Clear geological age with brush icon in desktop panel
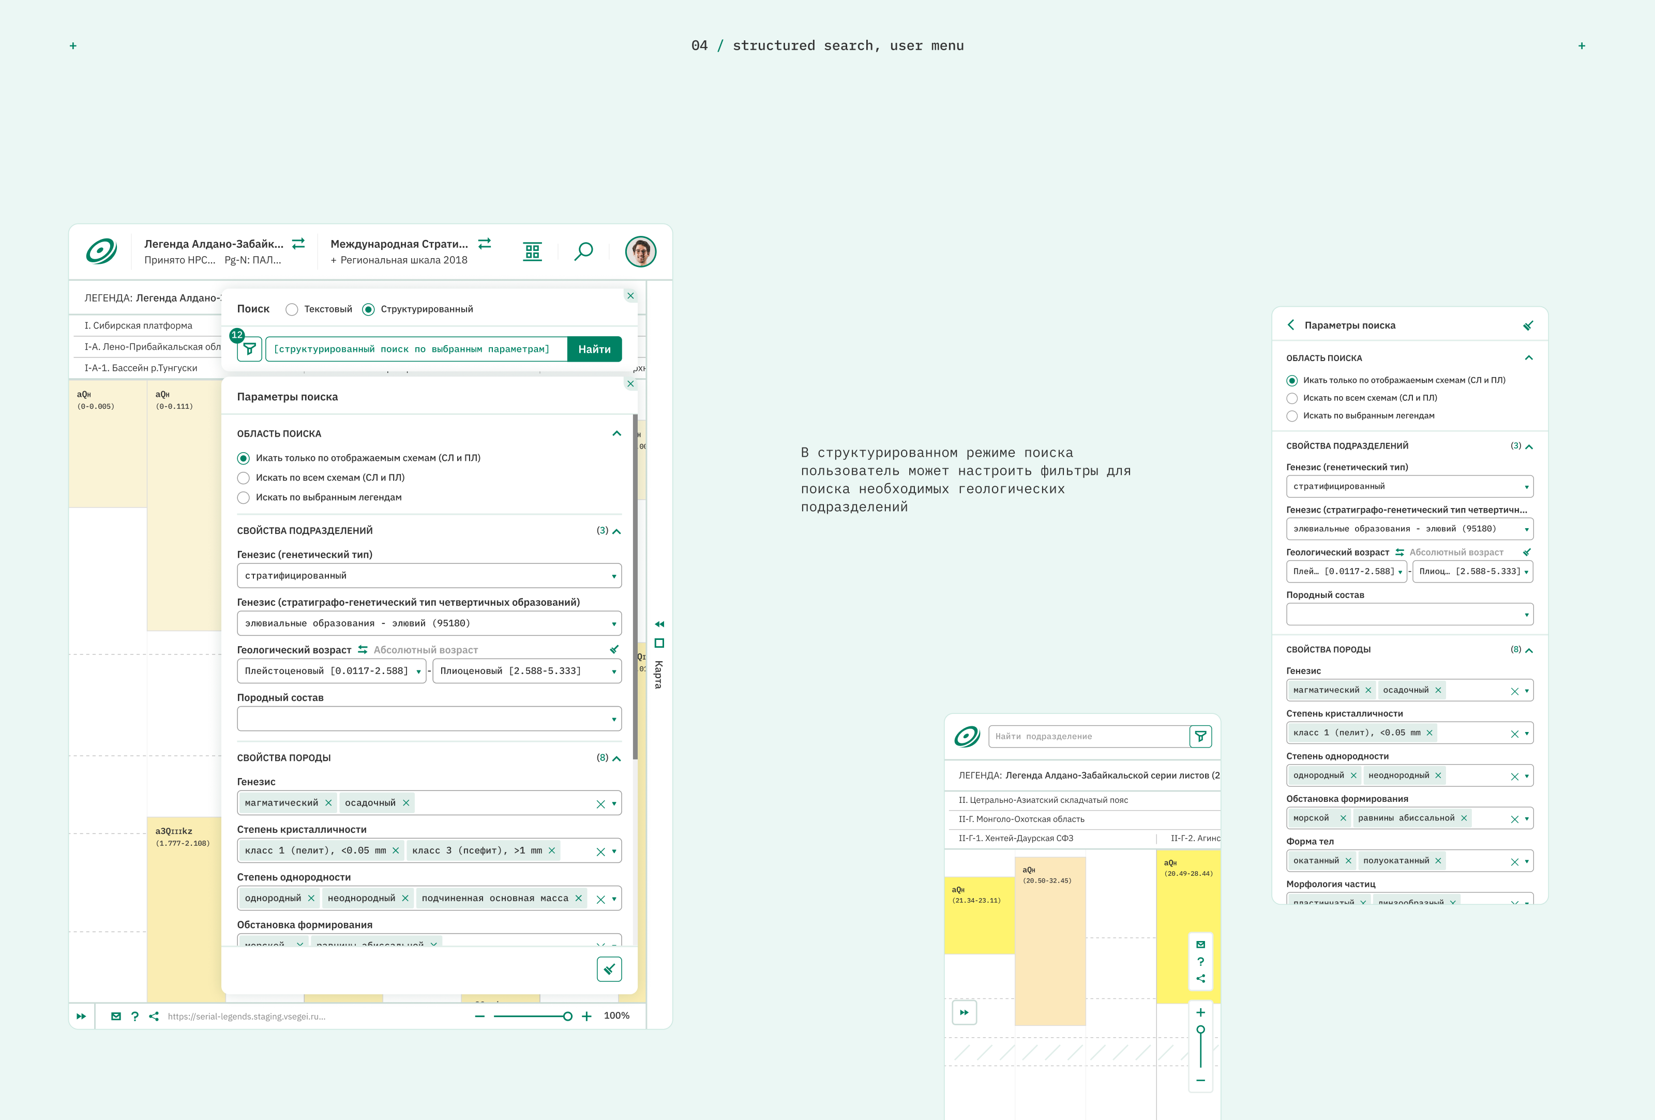 point(614,649)
